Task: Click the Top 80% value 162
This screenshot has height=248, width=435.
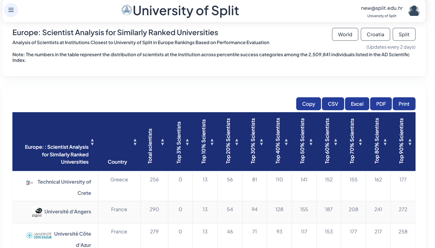Action: [378, 180]
